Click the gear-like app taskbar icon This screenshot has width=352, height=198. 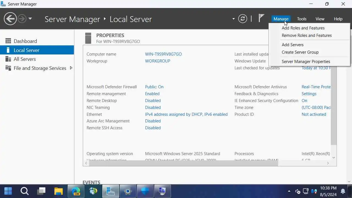pos(128,191)
